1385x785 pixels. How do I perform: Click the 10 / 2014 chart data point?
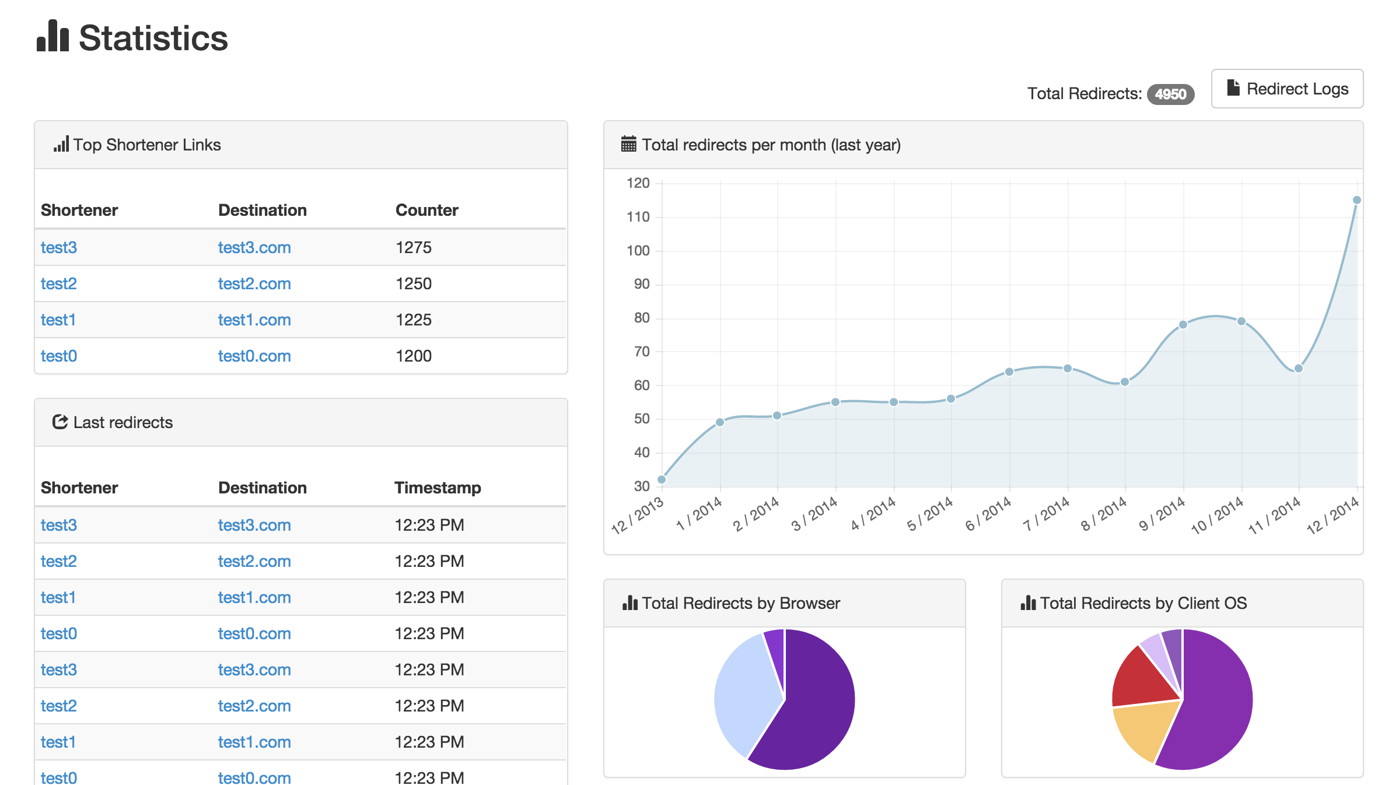coord(1241,321)
